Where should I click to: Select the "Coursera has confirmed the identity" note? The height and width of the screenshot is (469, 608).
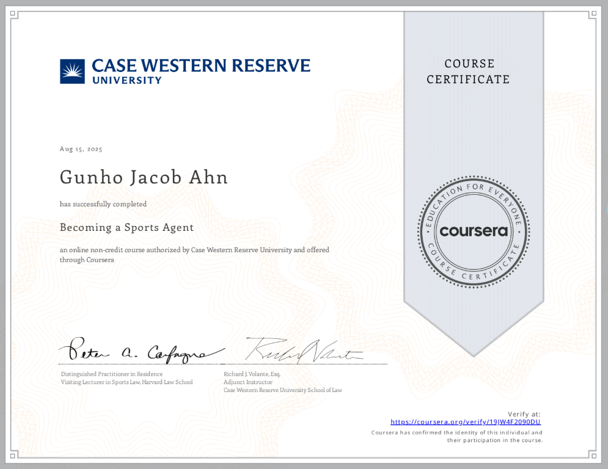pos(457,437)
